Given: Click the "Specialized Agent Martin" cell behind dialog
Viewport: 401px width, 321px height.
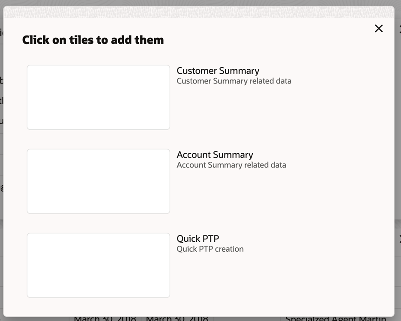Looking at the screenshot, I should 335,318.
